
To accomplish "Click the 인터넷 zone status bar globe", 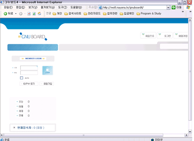I will click(x=152, y=139).
